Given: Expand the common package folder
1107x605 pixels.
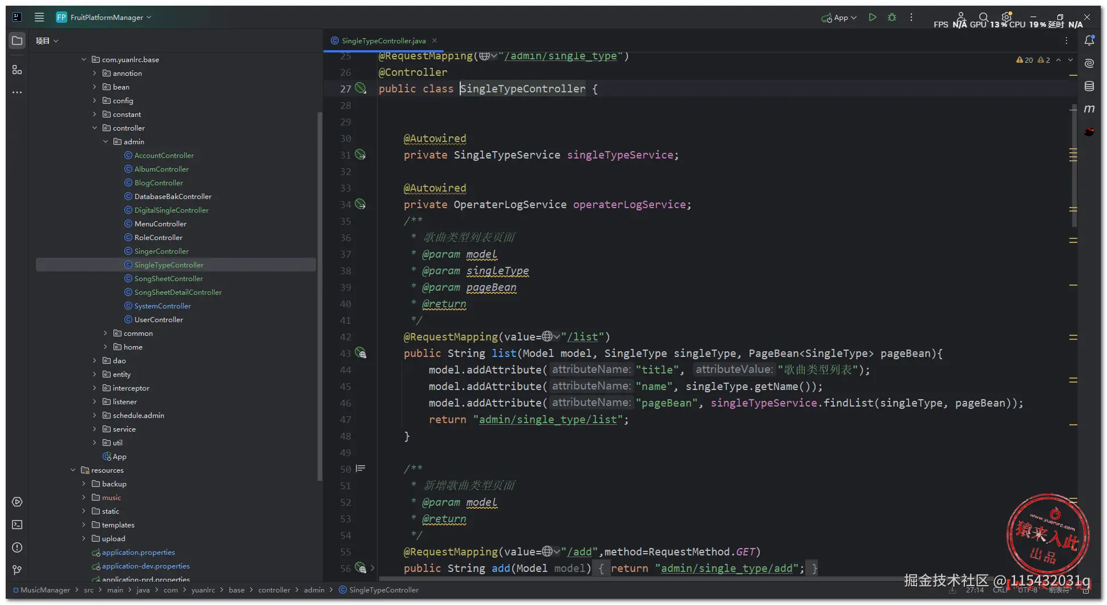Looking at the screenshot, I should point(106,334).
